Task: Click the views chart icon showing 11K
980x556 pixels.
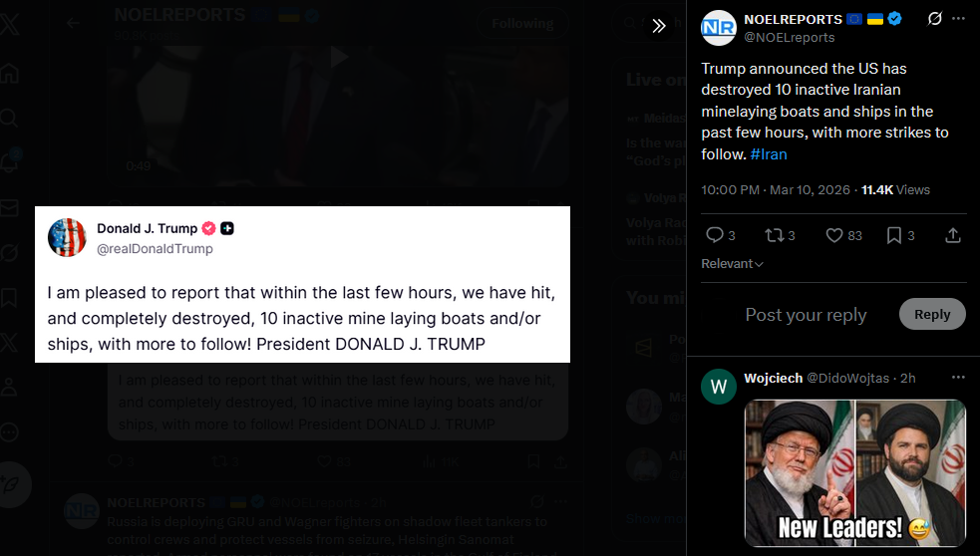Action: point(441,462)
